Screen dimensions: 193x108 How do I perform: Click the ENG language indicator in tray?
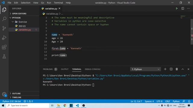tap(175, 105)
